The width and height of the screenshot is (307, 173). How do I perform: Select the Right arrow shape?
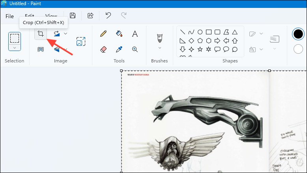(x=217, y=41)
